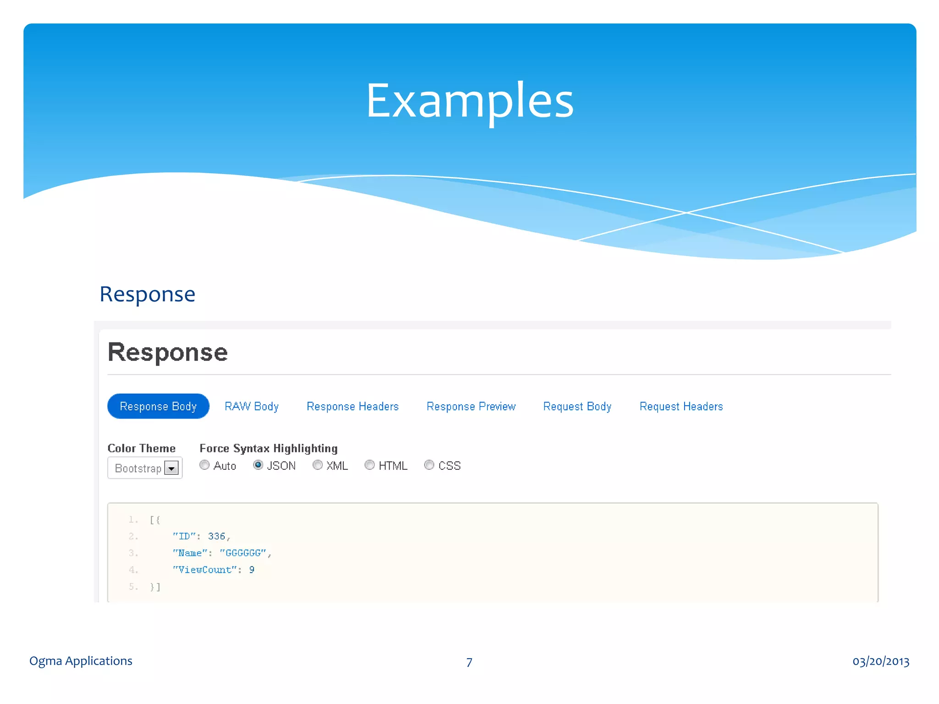939x704 pixels.
Task: Open the Response Headers tab
Action: click(x=353, y=407)
